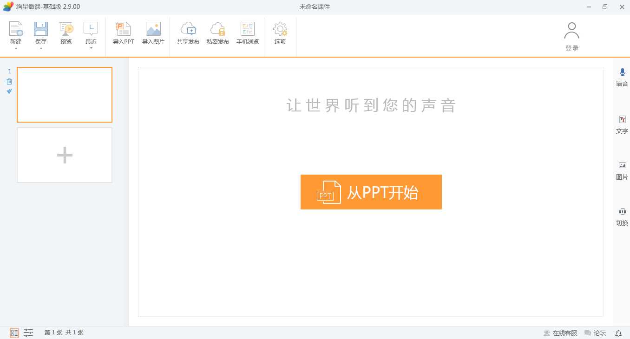Open 在线客服 online support
Viewport: 630px width, 339px height.
560,333
